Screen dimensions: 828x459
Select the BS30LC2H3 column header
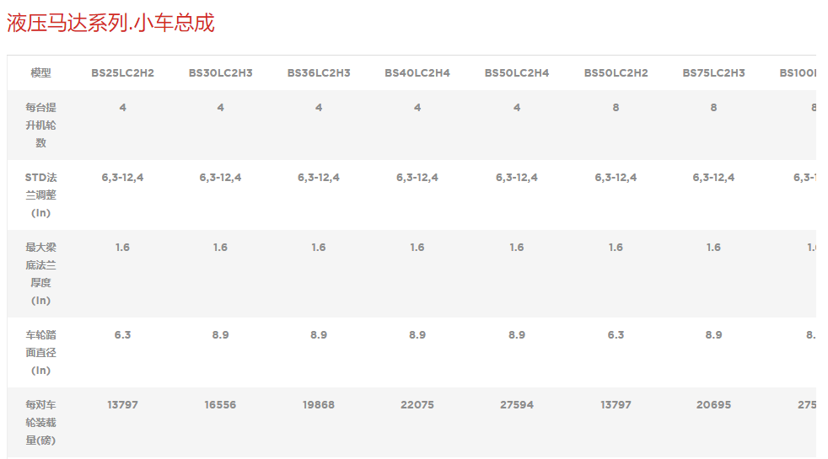click(220, 73)
